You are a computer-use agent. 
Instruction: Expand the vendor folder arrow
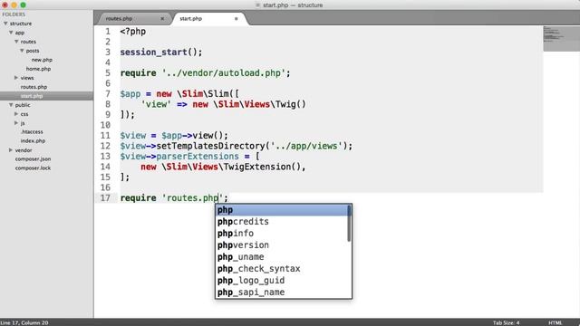click(11, 150)
